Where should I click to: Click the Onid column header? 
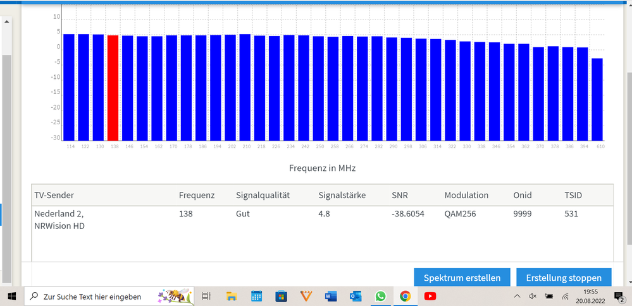point(523,196)
